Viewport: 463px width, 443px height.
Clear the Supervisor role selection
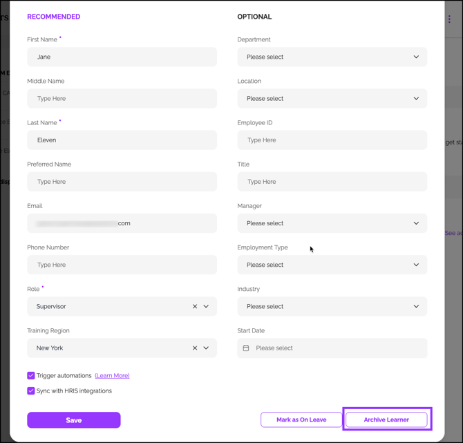point(195,306)
